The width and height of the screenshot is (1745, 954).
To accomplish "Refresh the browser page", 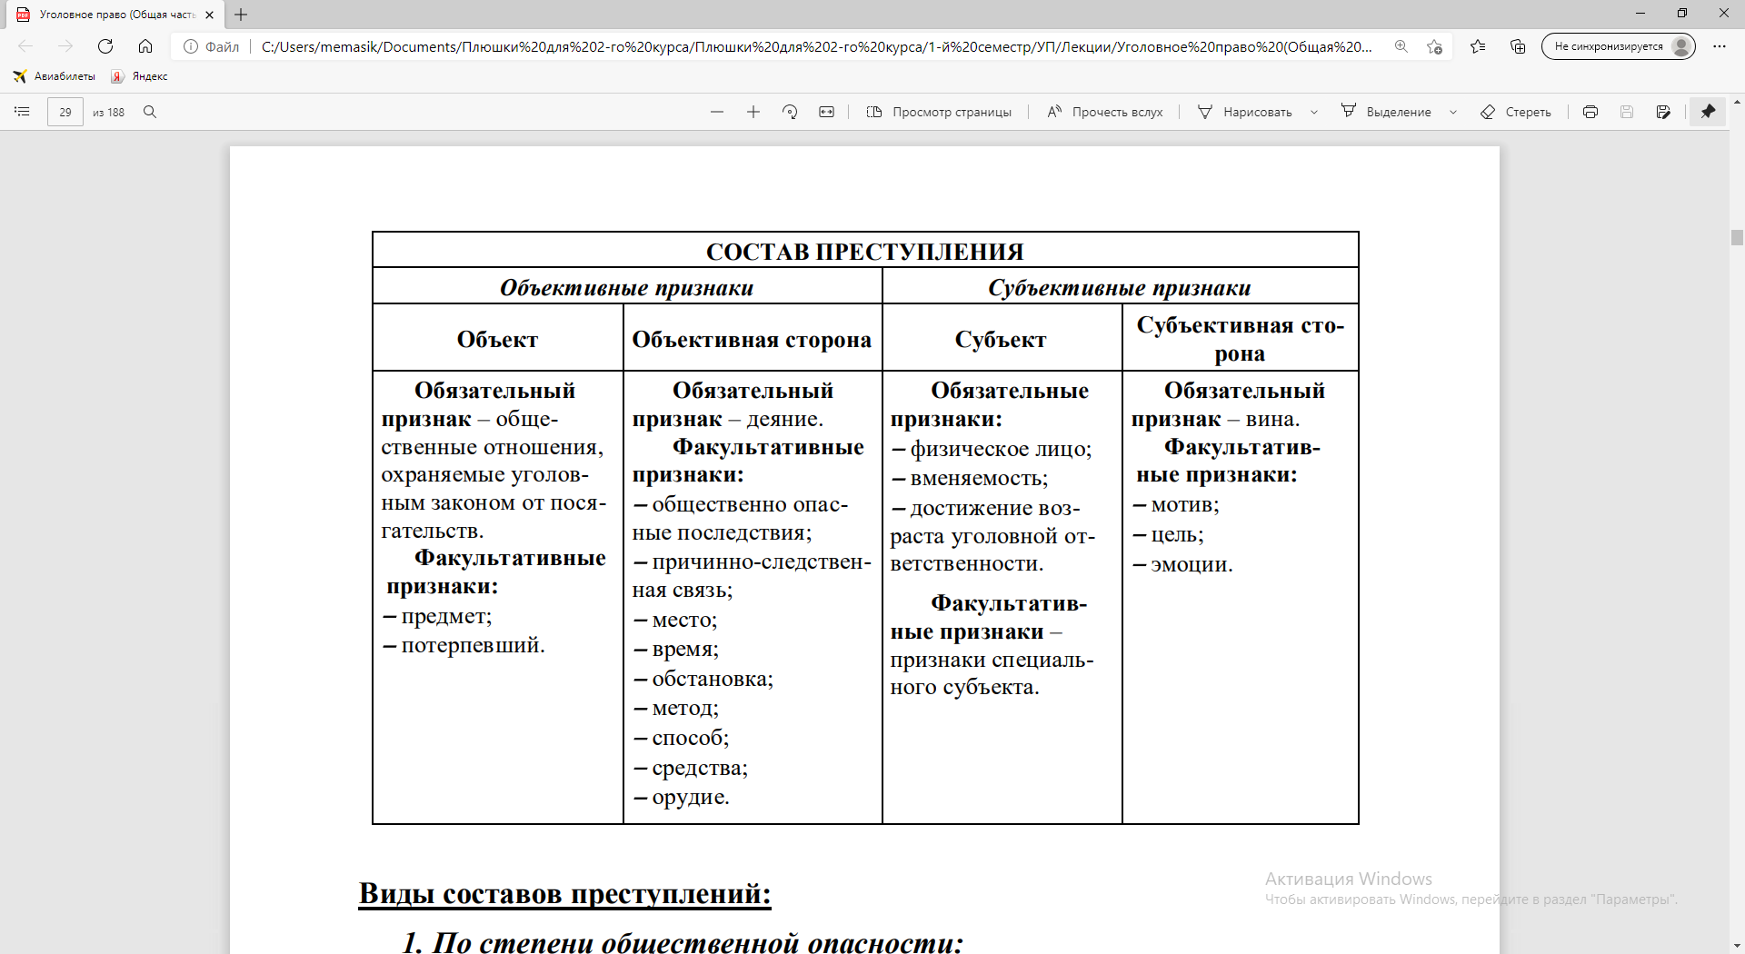I will [x=105, y=46].
